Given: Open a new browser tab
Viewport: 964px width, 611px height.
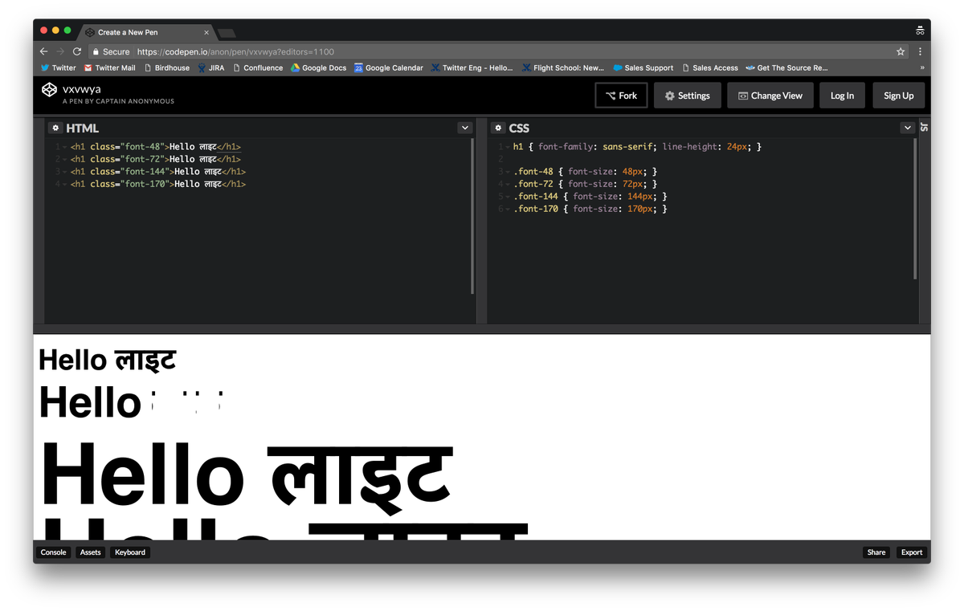Looking at the screenshot, I should click(227, 33).
